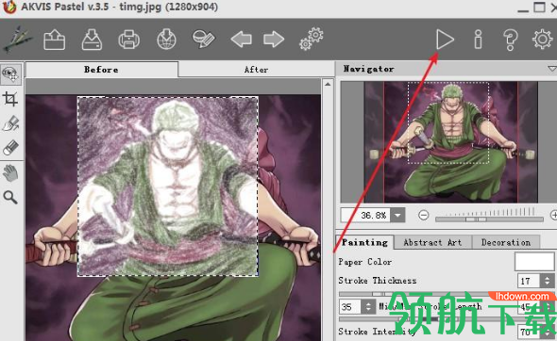Open the zoom percentage dropdown
This screenshot has height=341, width=557.
397,215
